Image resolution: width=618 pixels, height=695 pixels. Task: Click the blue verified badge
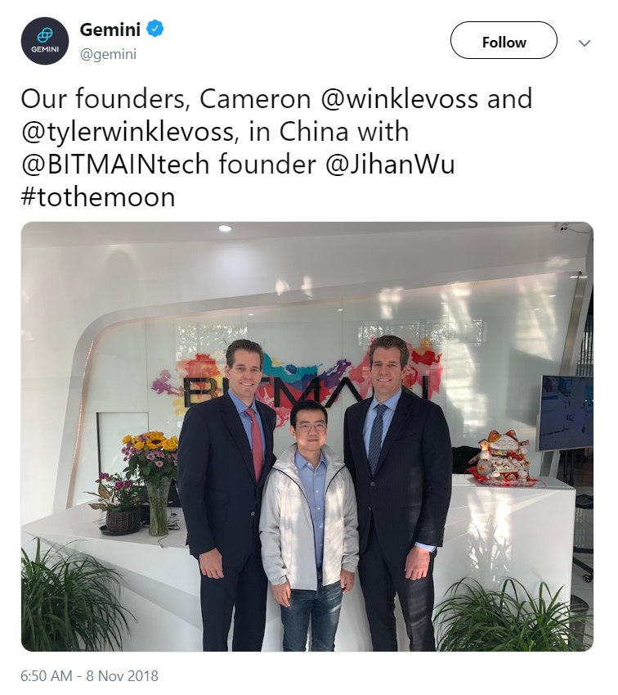(x=155, y=29)
